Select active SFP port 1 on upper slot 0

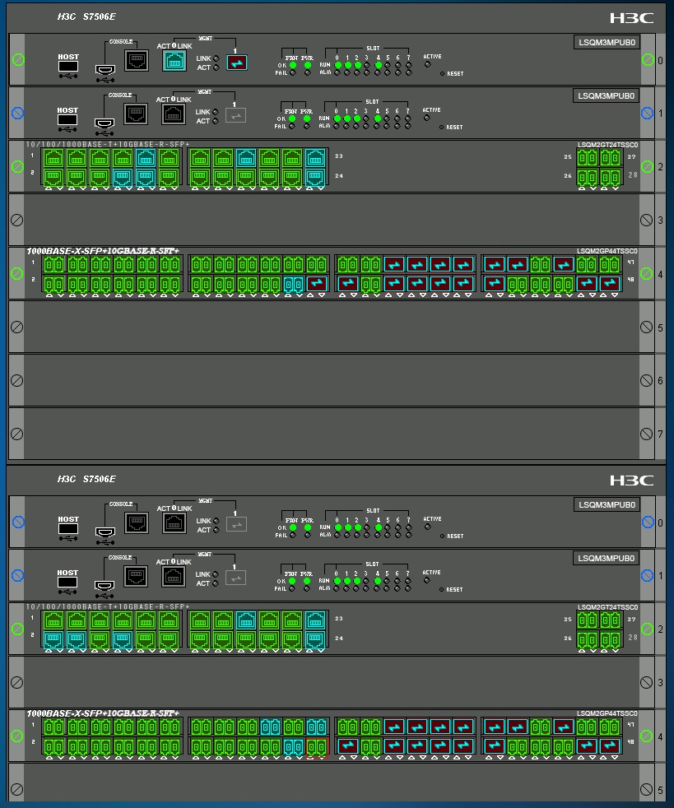point(237,63)
